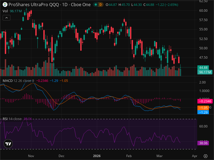
Task: Click the 60.00 RSI axis label
Action: pos(203,126)
